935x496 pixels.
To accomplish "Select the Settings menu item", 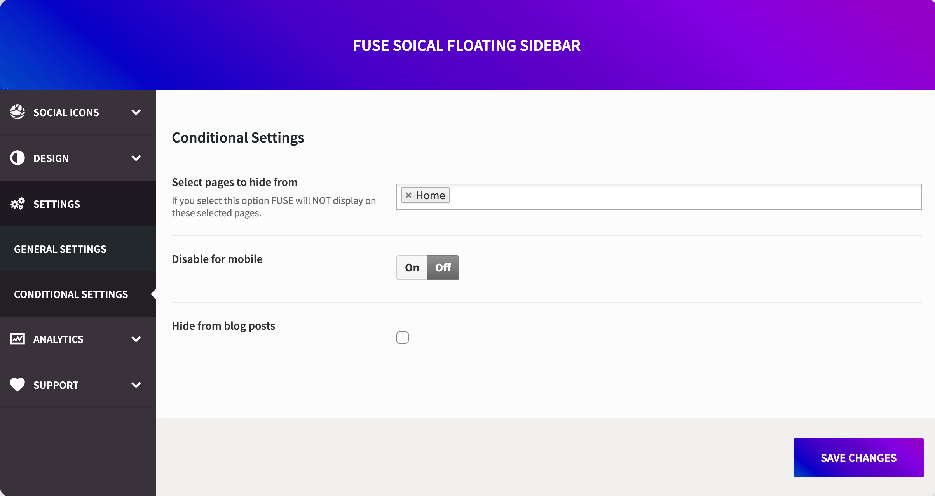I will (x=78, y=204).
